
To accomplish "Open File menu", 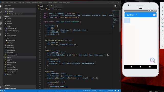I will [3, 2].
